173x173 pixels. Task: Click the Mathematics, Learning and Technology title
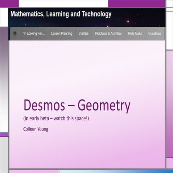61,14
